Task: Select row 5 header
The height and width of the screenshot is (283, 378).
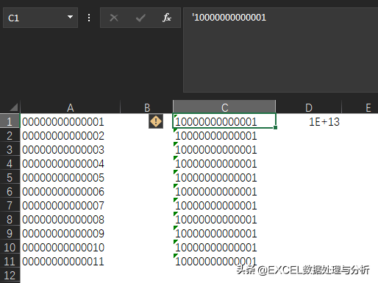Action: (10, 177)
